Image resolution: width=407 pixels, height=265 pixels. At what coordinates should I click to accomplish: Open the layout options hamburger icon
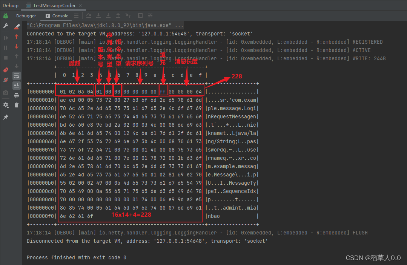pos(76,16)
